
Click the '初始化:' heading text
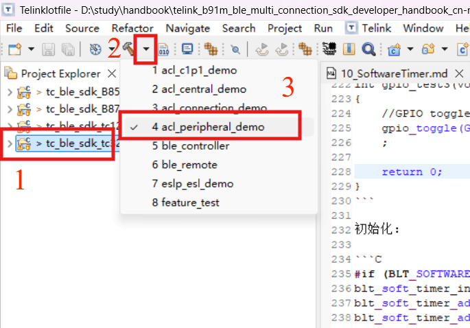pyautogui.click(x=377, y=229)
